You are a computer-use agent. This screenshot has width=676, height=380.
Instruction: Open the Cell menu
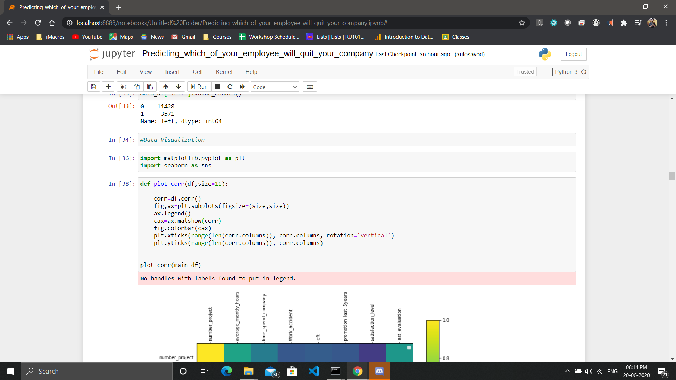coord(198,72)
